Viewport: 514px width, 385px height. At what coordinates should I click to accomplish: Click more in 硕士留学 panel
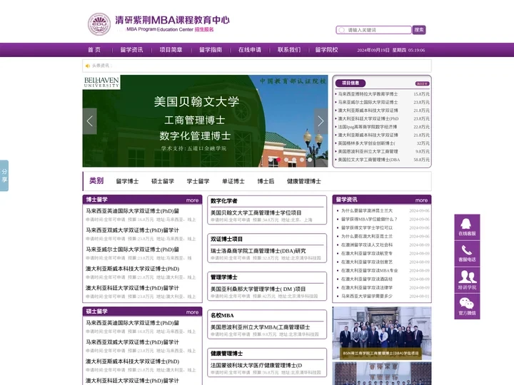pyautogui.click(x=193, y=312)
